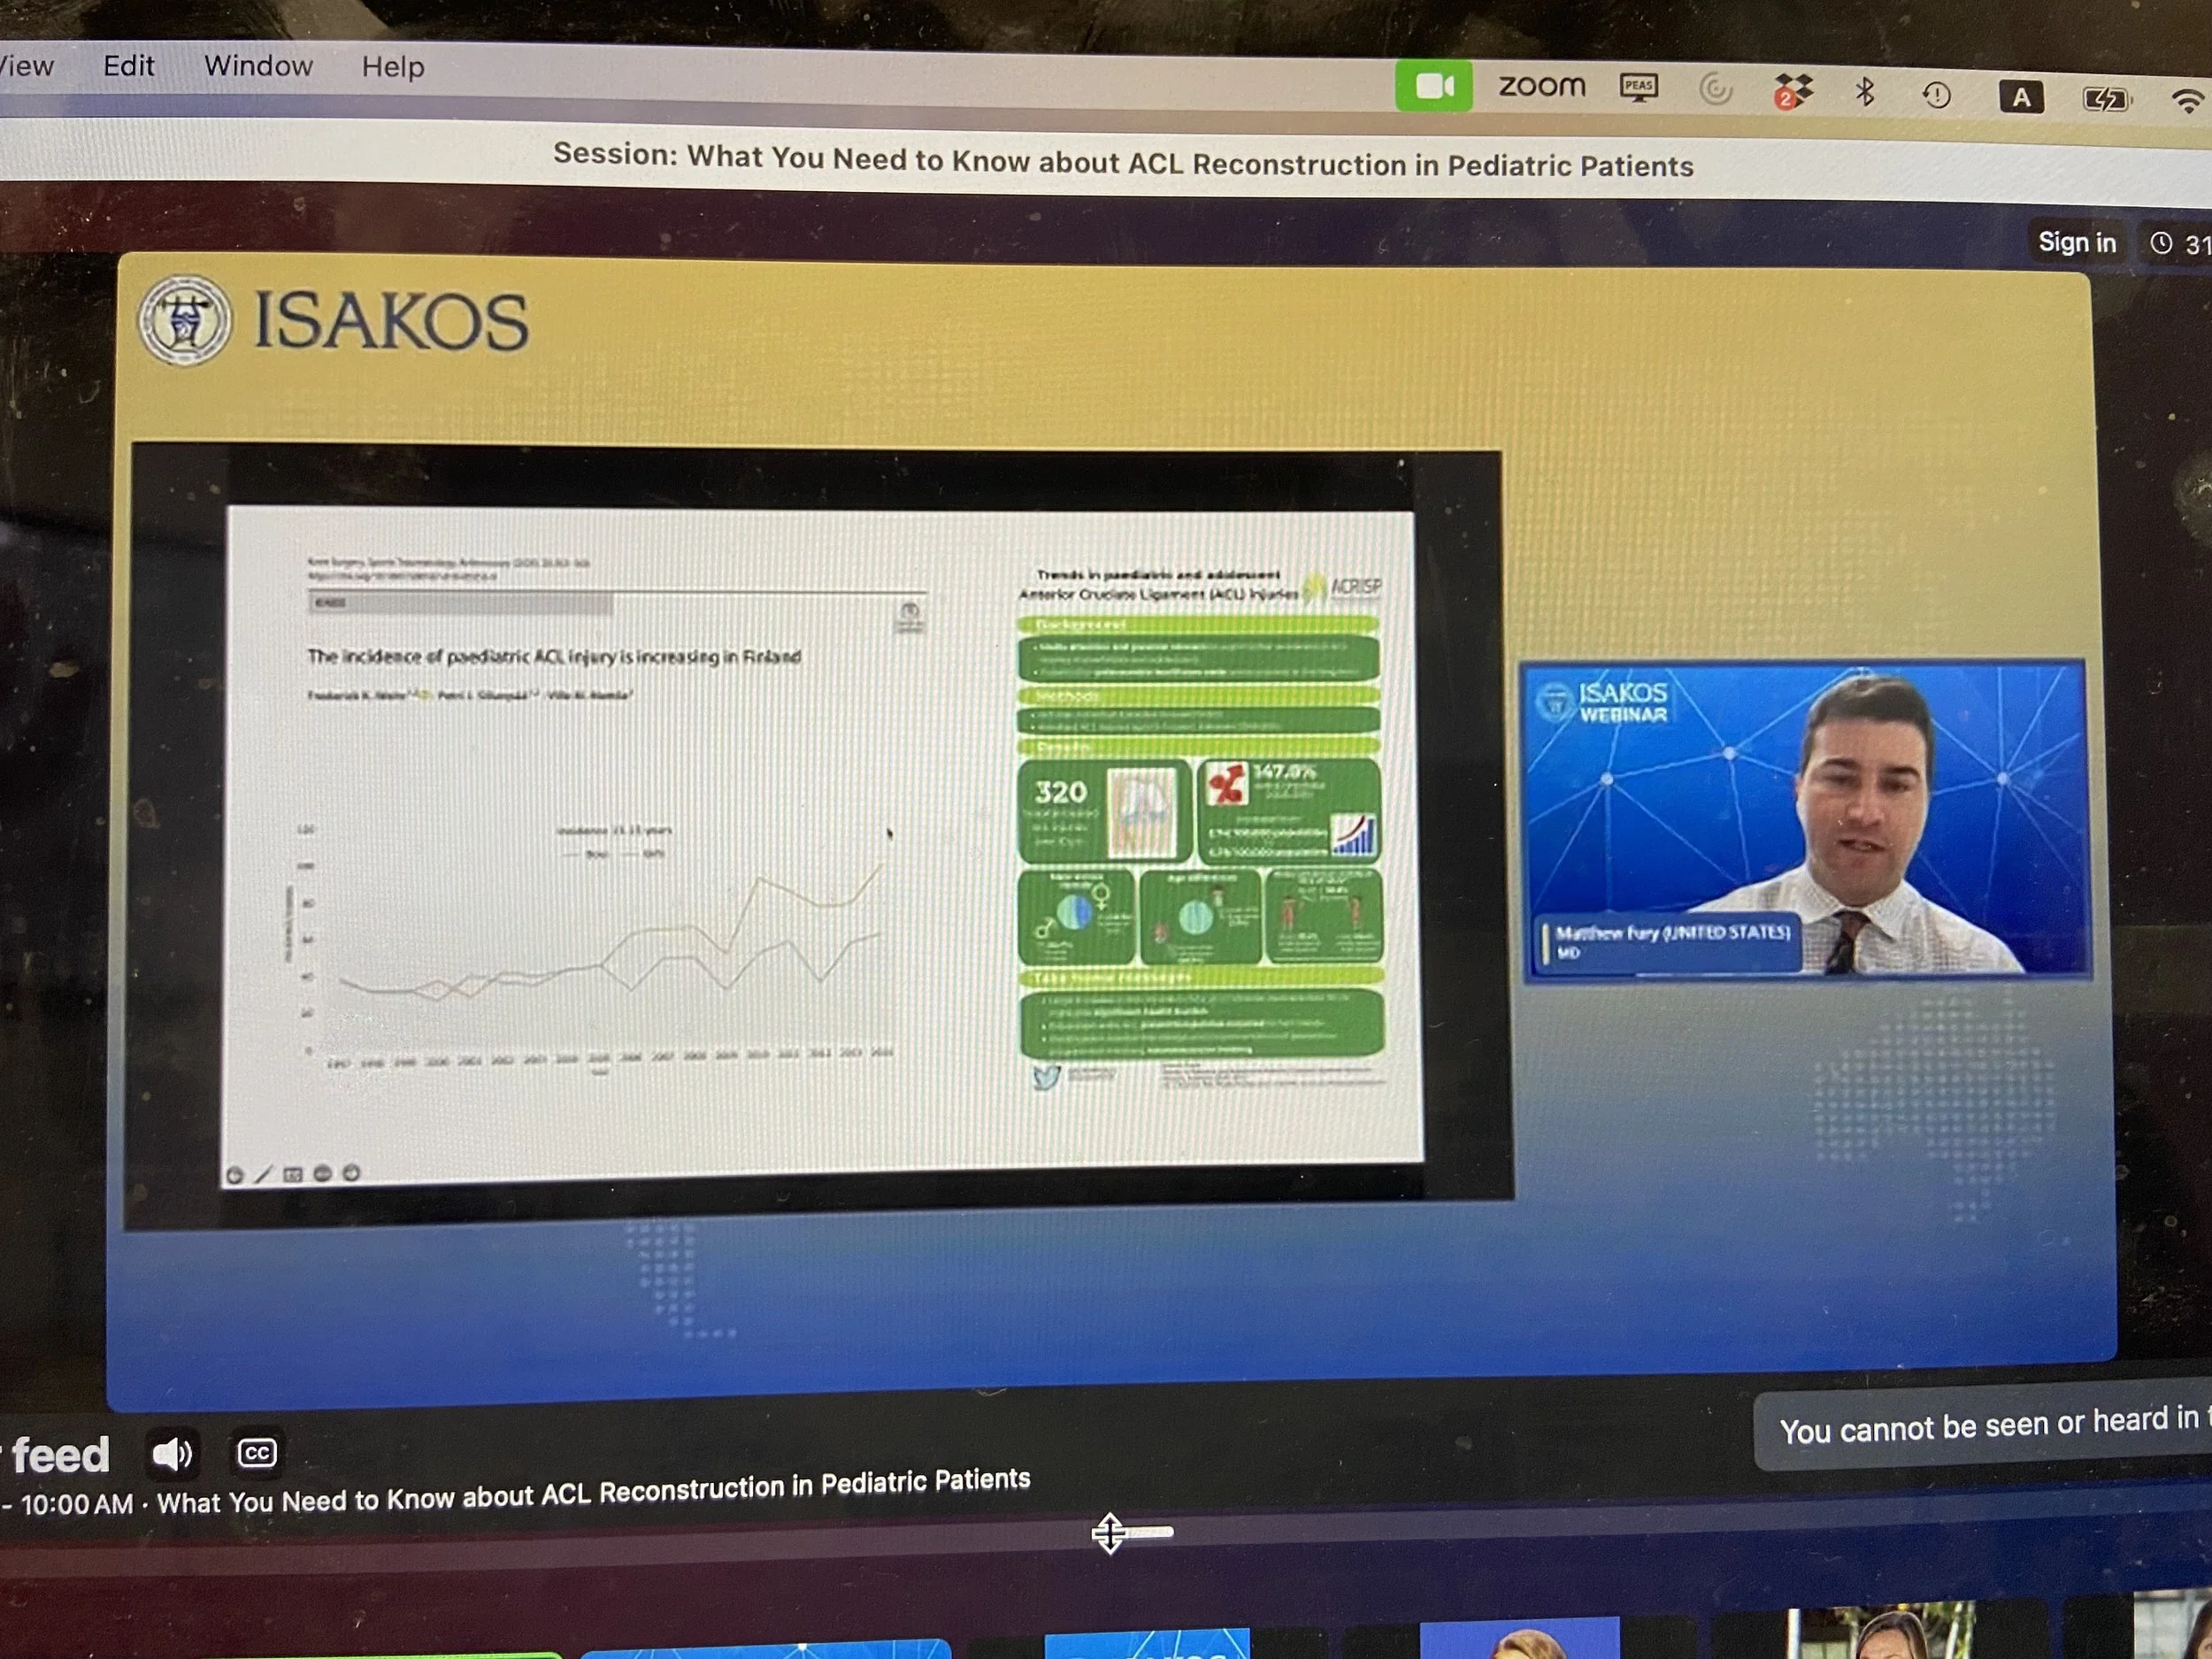Click the Bluetooth icon in menu bar
Image resolution: width=2212 pixels, height=1659 pixels.
pyautogui.click(x=1864, y=93)
